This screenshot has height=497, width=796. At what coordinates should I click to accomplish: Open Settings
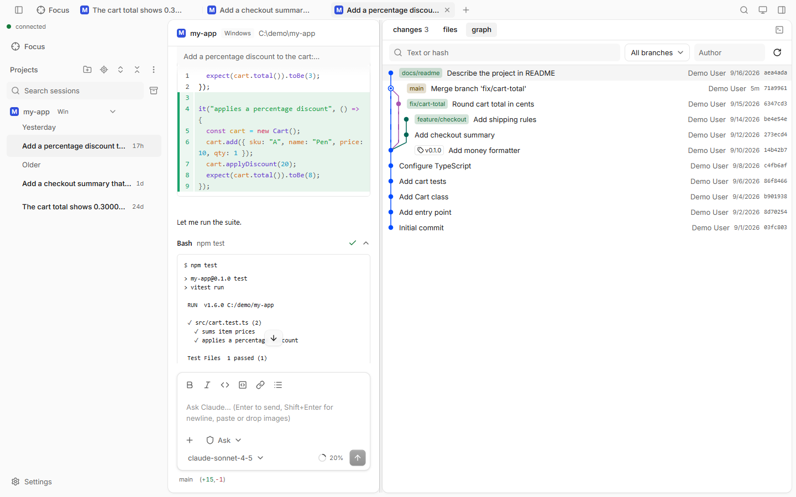point(32,482)
